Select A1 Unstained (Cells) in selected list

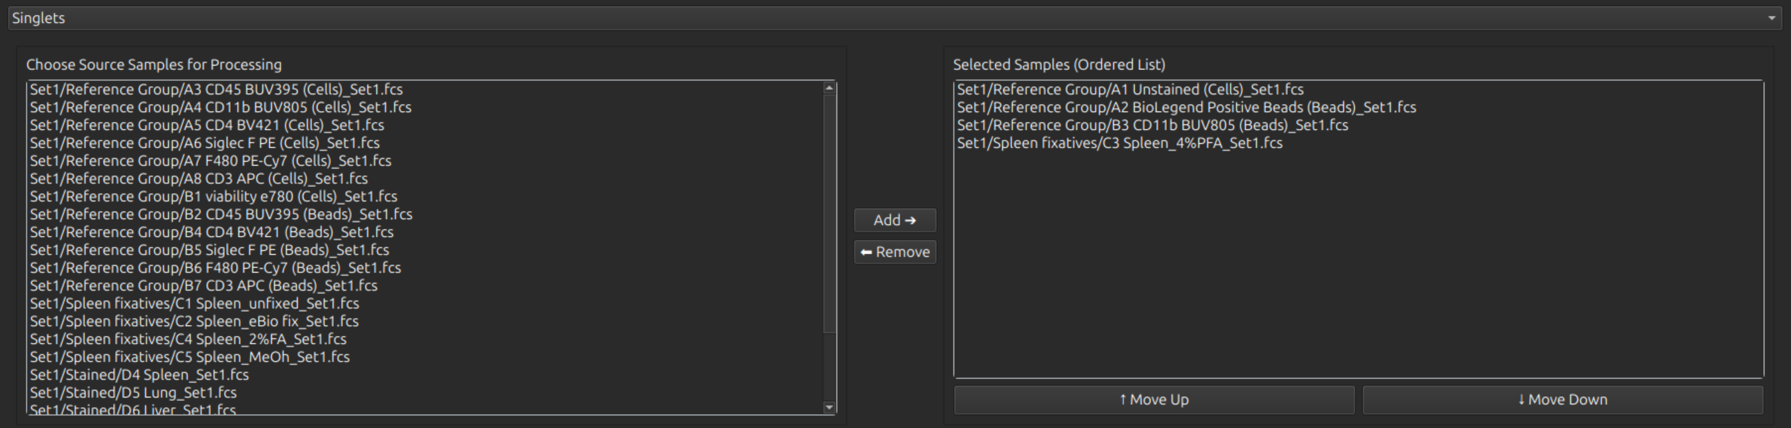(x=1359, y=90)
